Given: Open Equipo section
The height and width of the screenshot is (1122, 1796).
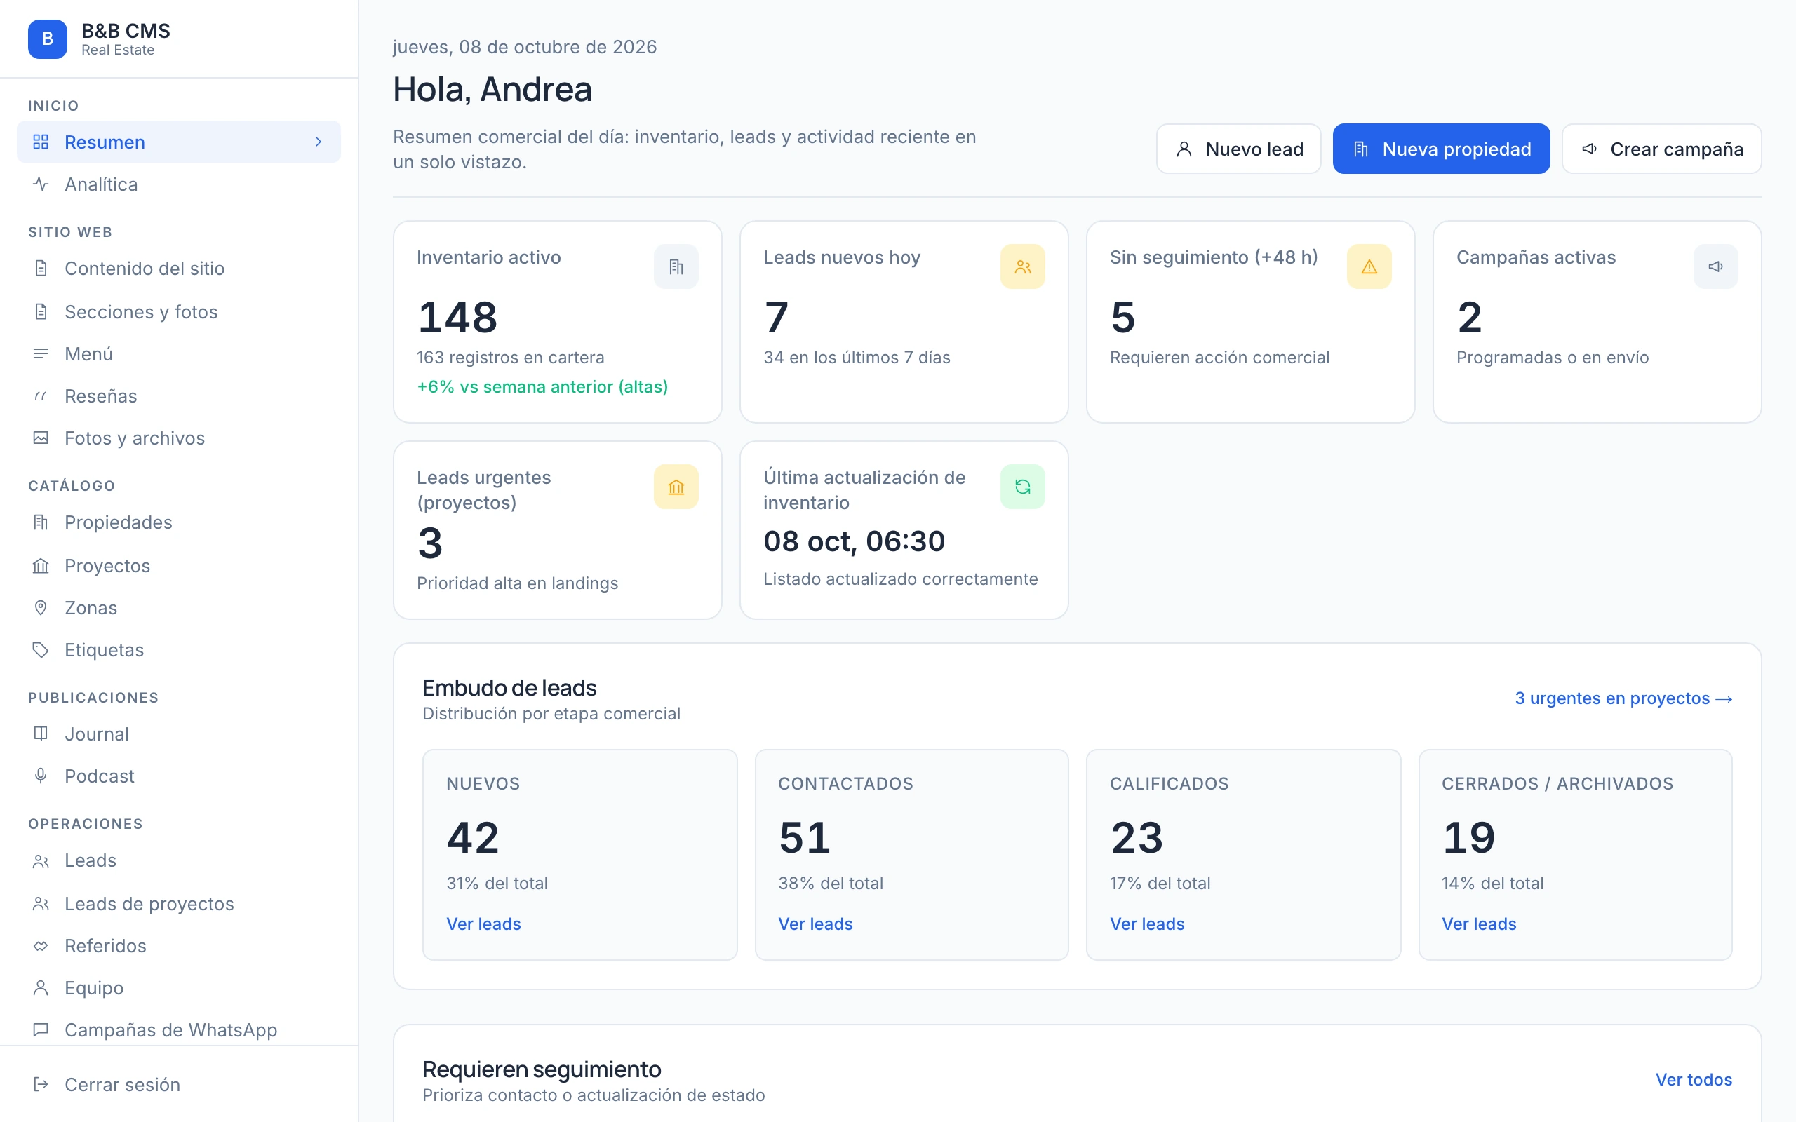Looking at the screenshot, I should 179,989.
